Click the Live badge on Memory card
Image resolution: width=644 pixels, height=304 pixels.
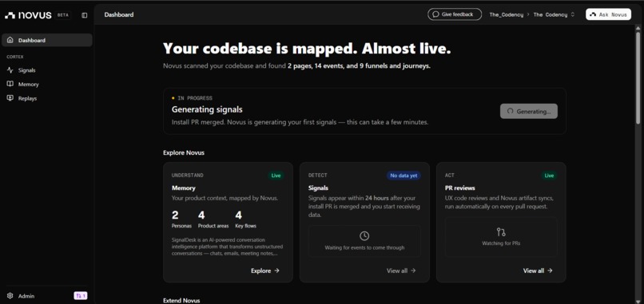276,176
